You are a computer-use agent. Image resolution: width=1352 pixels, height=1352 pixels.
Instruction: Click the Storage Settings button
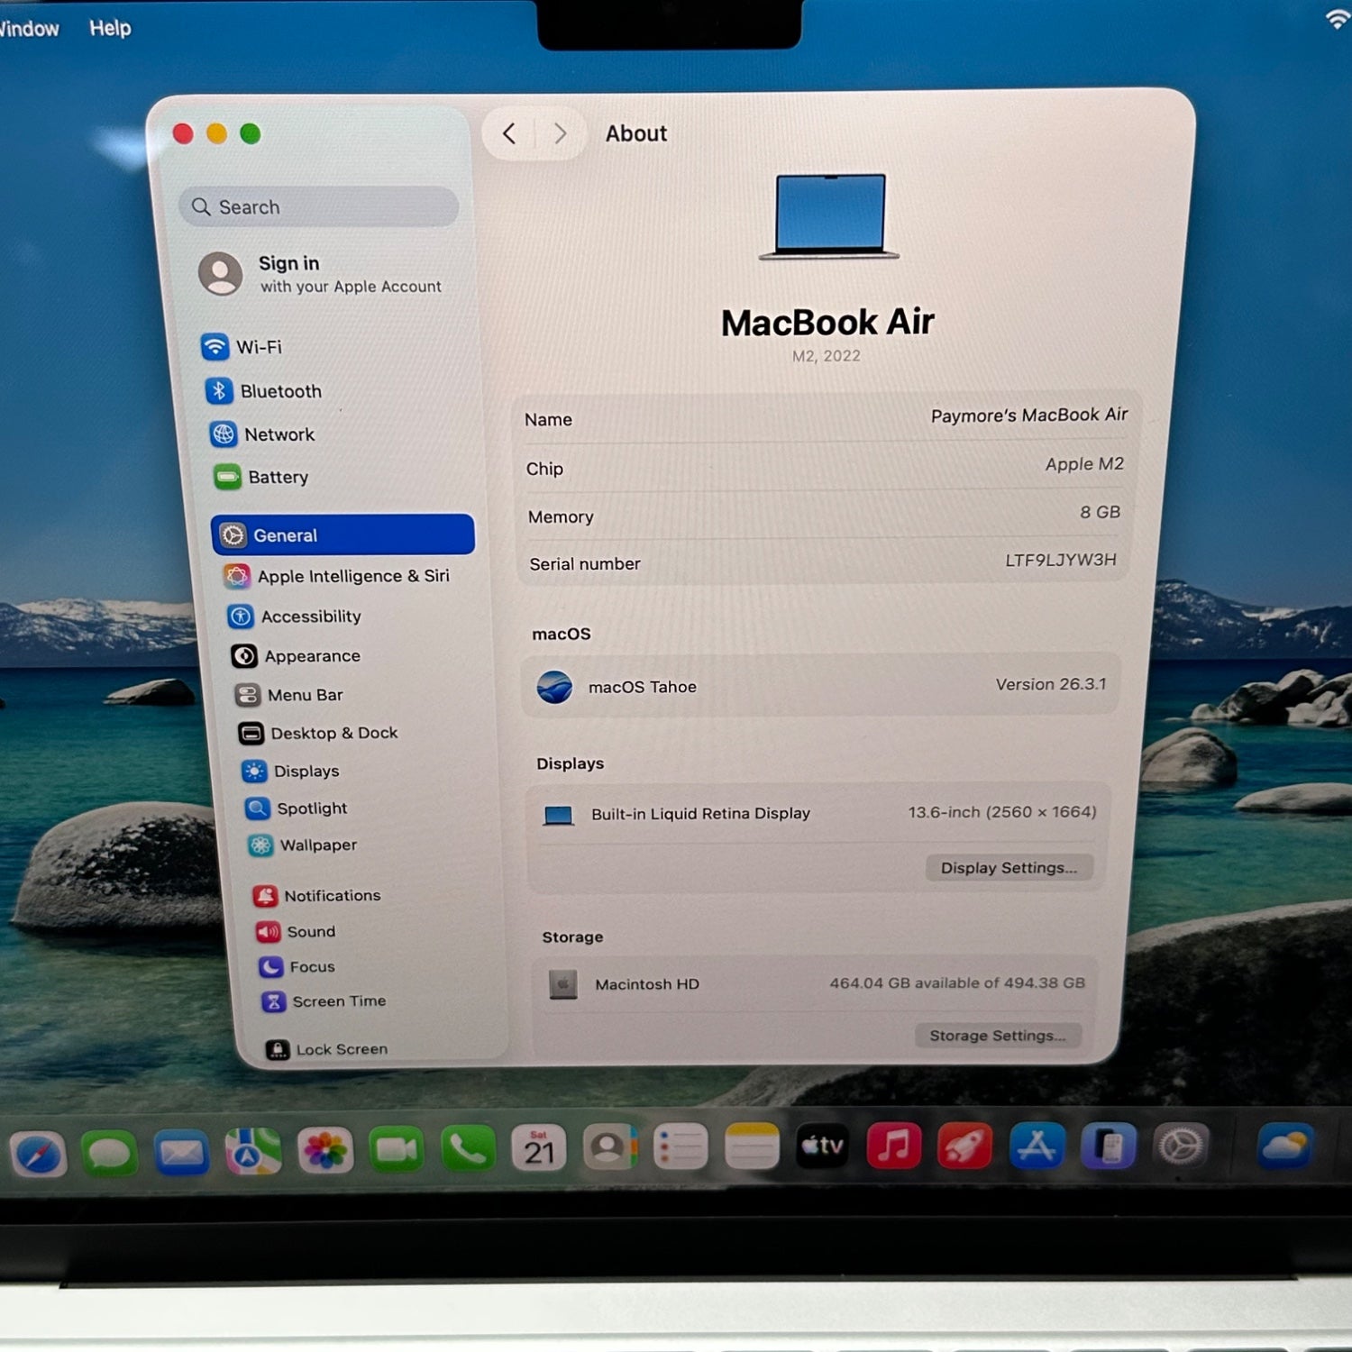[x=997, y=1036]
